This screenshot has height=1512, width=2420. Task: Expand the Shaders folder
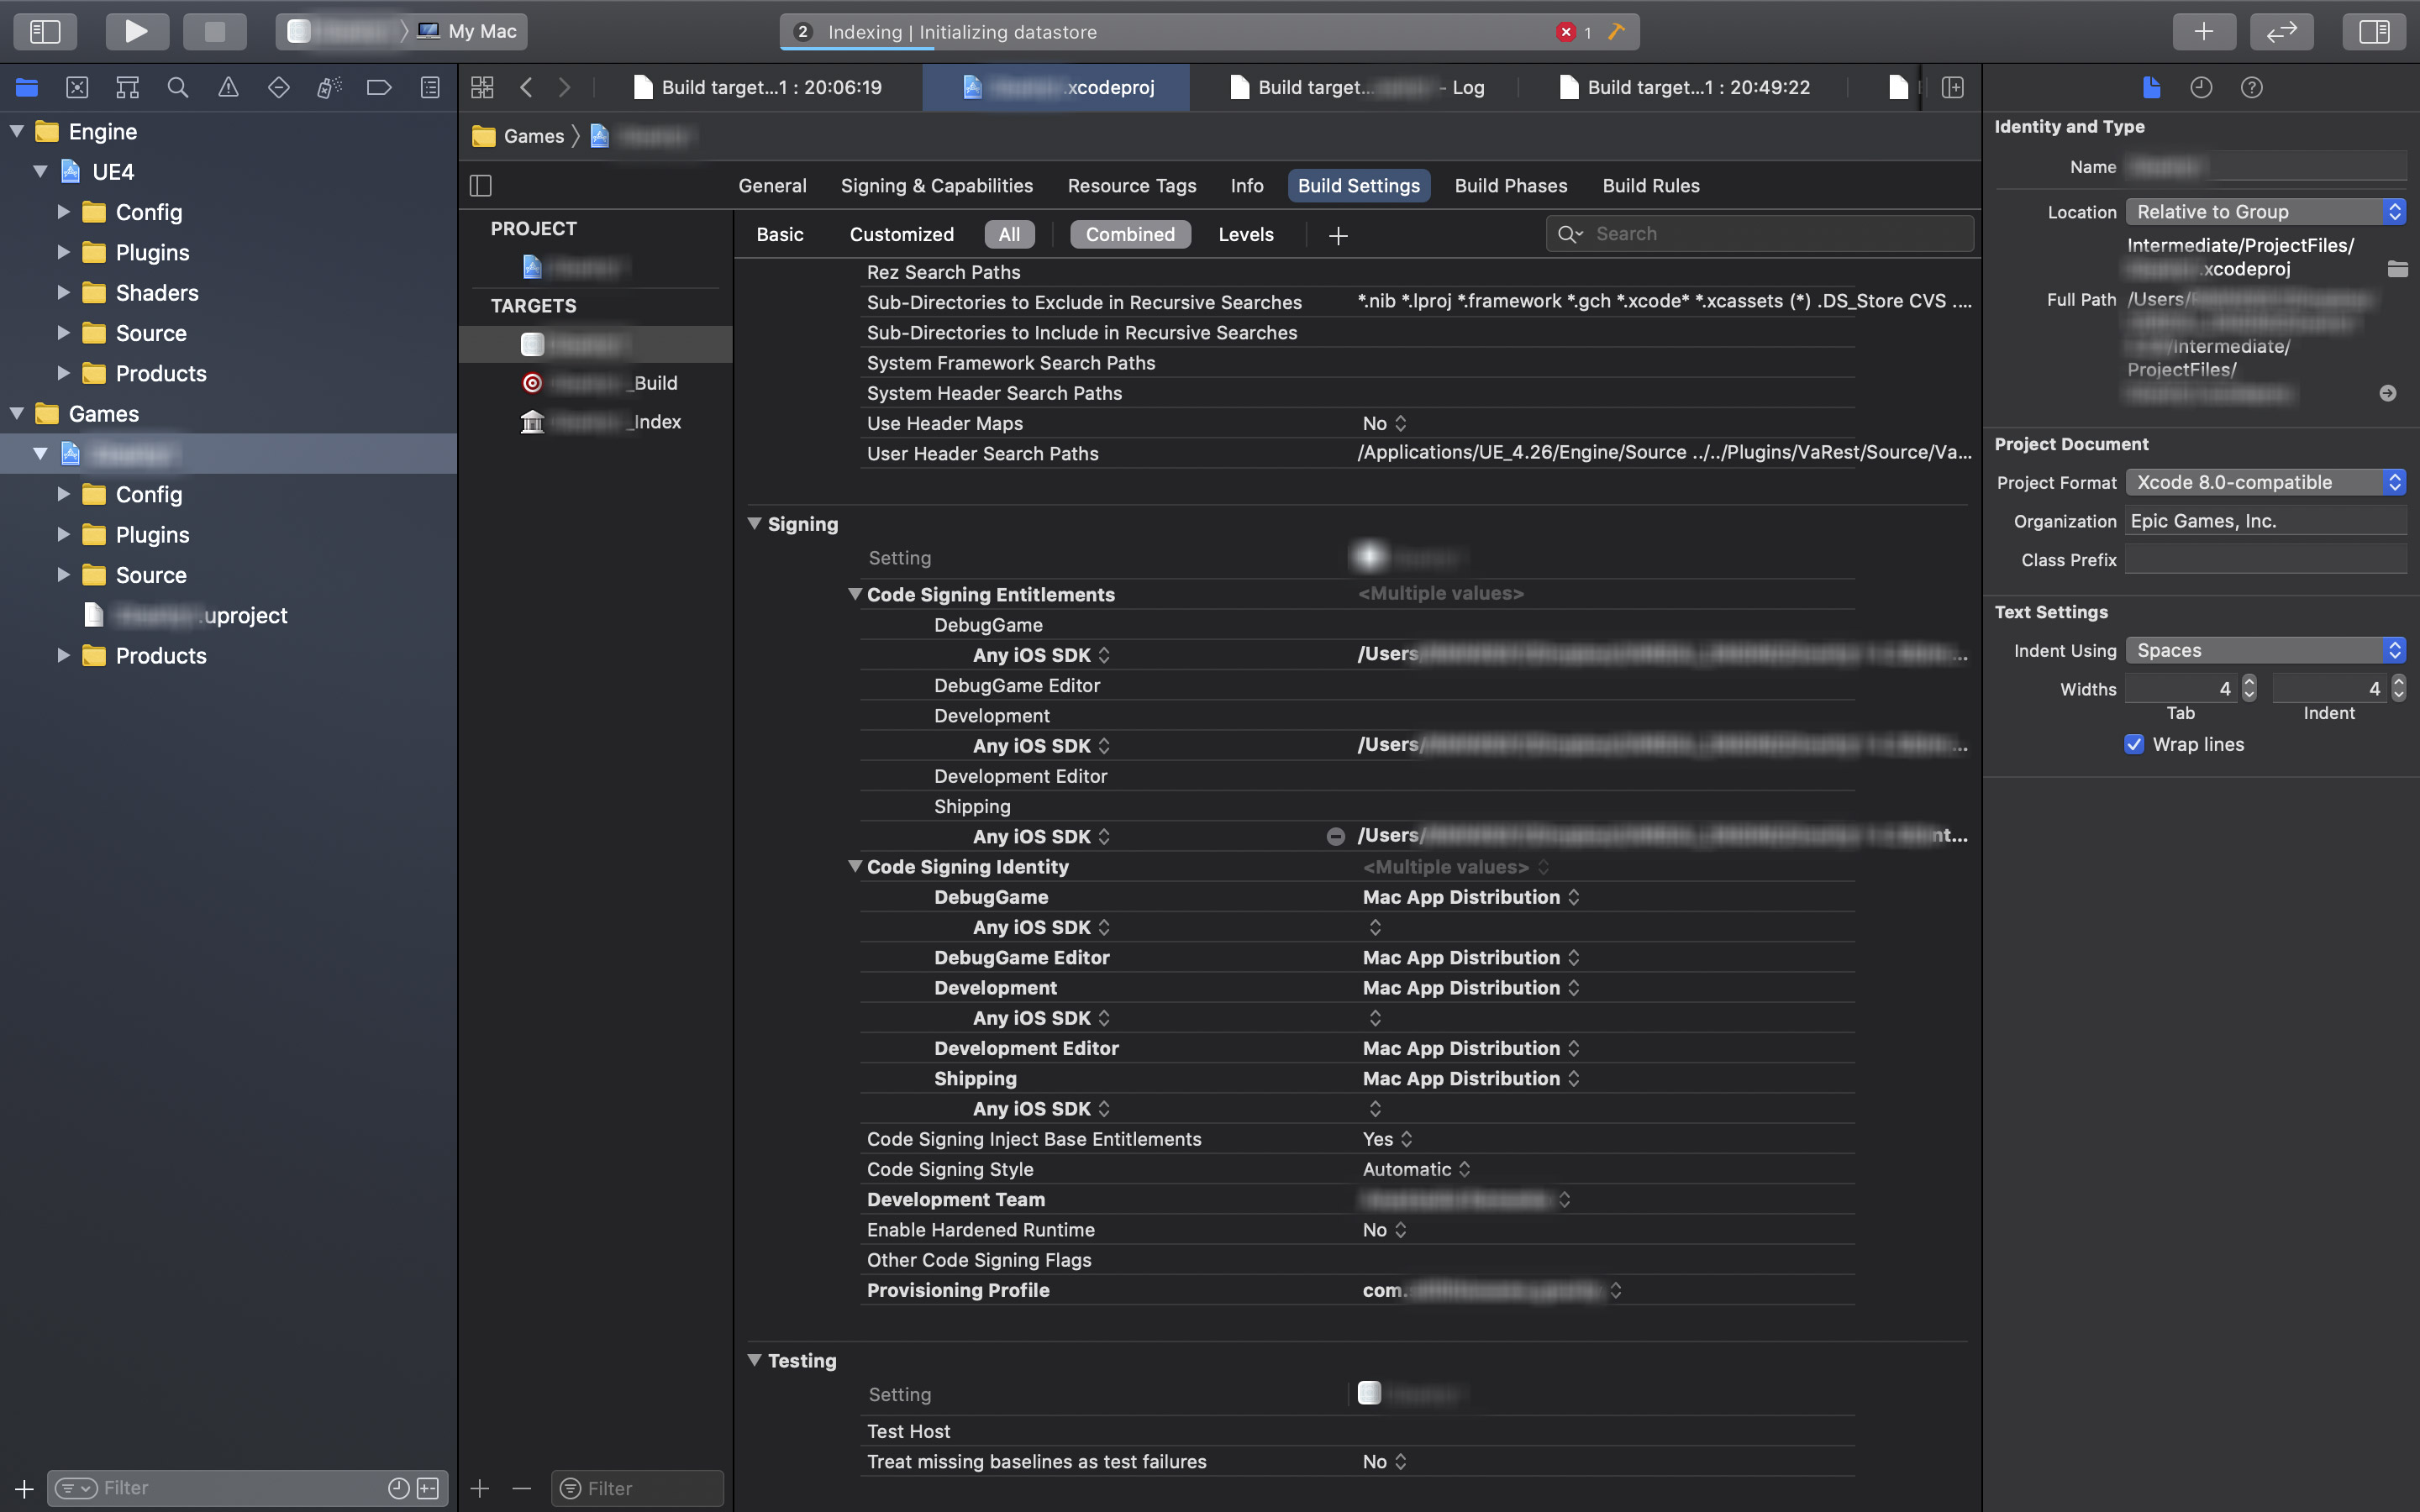63,293
